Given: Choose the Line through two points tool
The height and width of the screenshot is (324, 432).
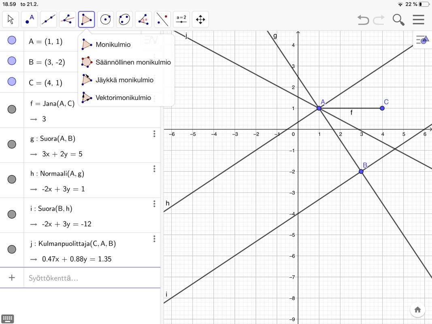Looking at the screenshot, I should point(49,19).
